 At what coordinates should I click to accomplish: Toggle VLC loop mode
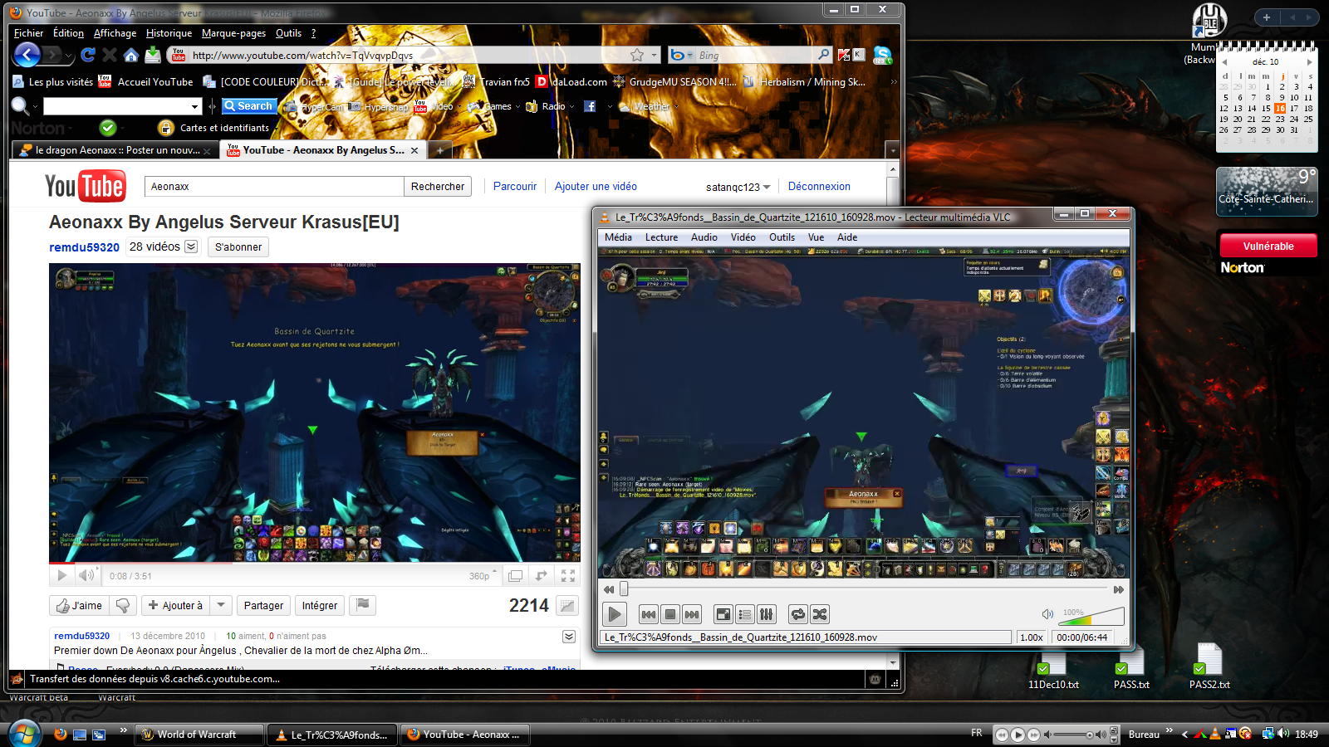798,614
